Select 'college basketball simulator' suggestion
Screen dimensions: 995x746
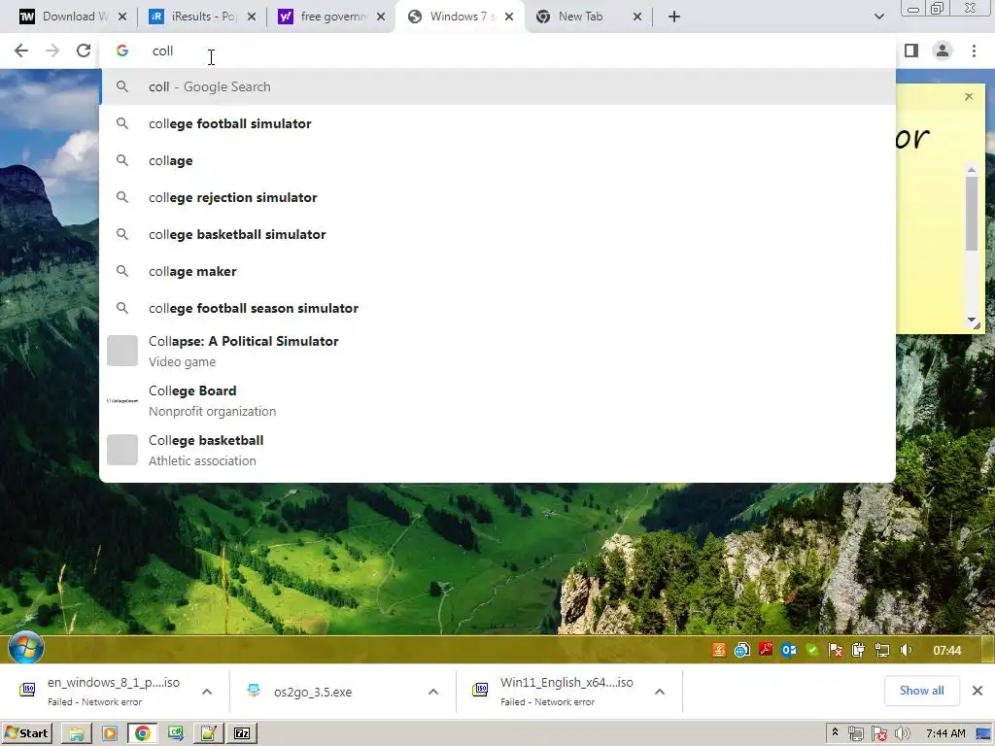[497, 234]
